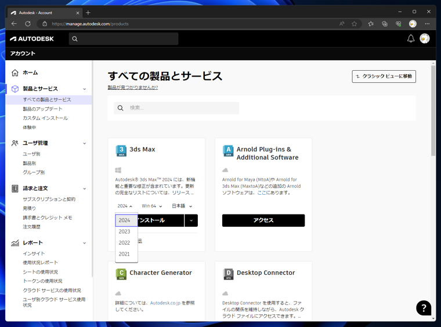
Task: Collapse the 製品とサービス section chevron
Action: click(x=84, y=89)
